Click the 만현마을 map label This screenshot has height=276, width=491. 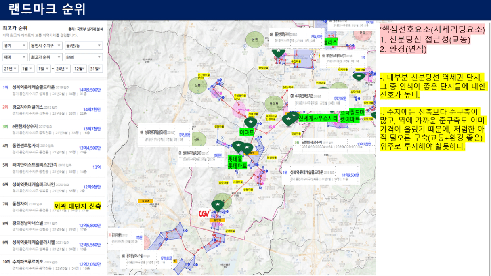[272, 157]
